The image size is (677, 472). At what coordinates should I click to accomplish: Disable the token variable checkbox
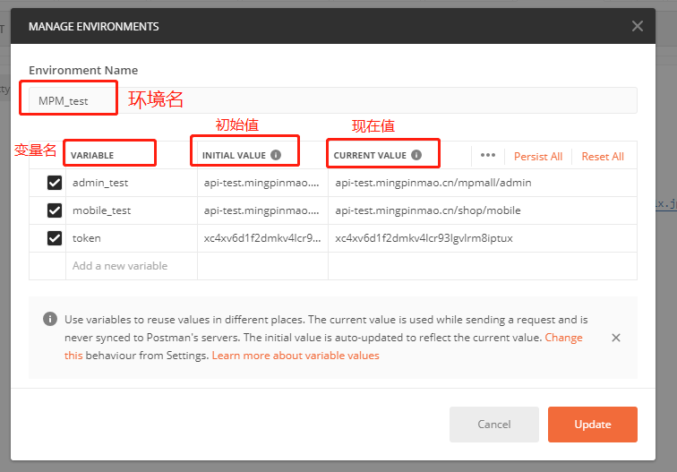55,238
